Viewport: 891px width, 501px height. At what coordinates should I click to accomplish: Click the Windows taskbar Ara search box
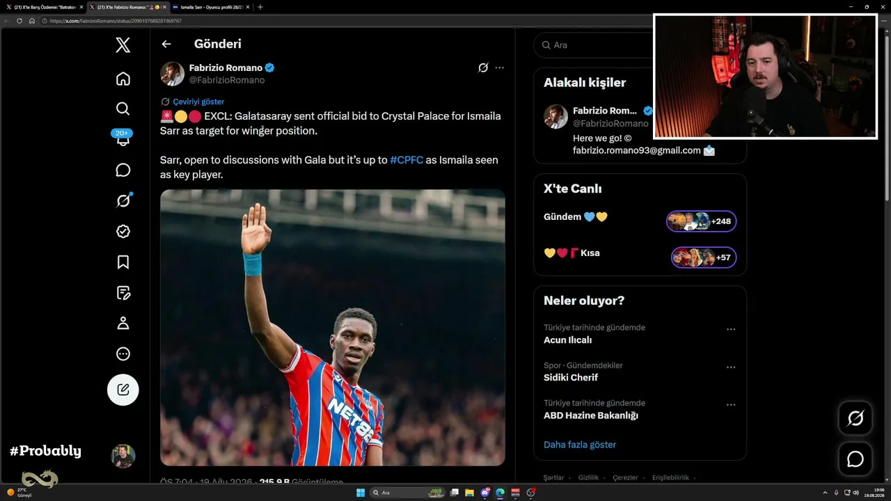pyautogui.click(x=409, y=493)
